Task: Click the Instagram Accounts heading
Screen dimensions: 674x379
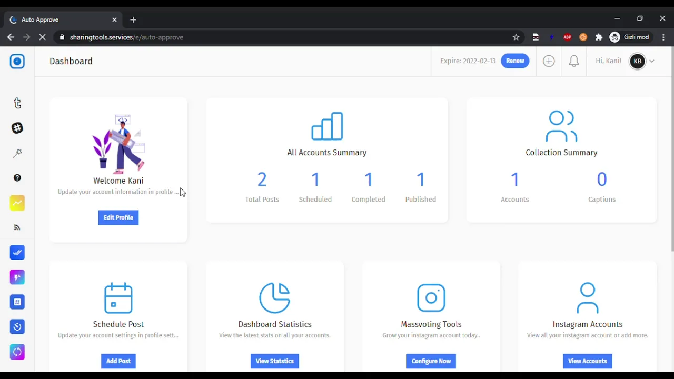Action: [588, 324]
